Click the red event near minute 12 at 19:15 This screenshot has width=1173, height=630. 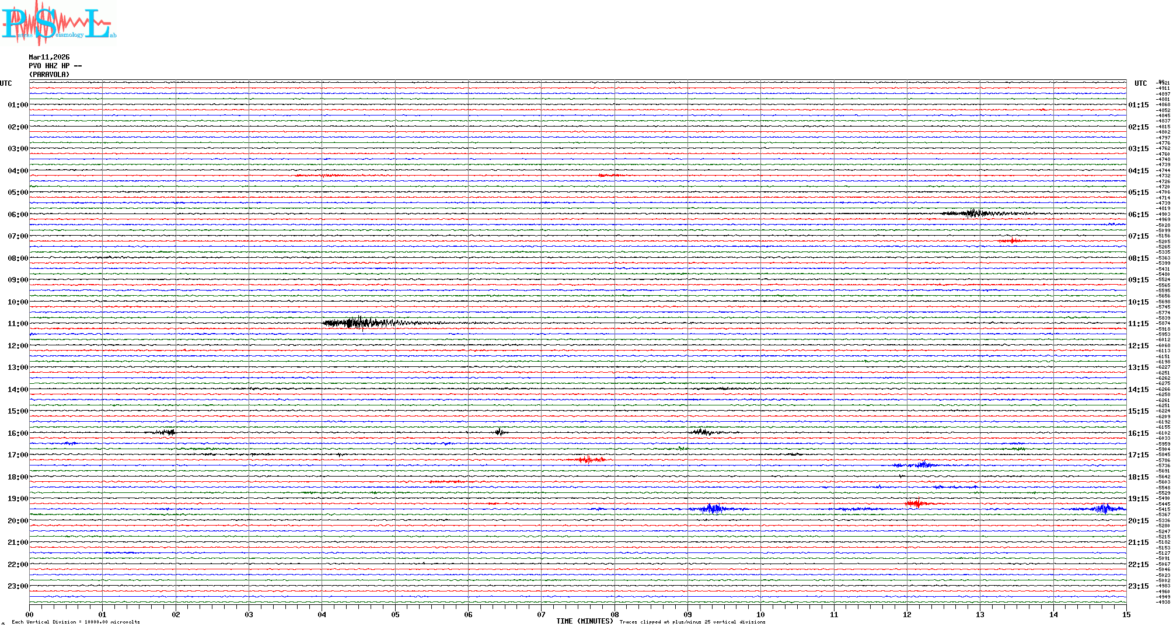pyautogui.click(x=916, y=503)
